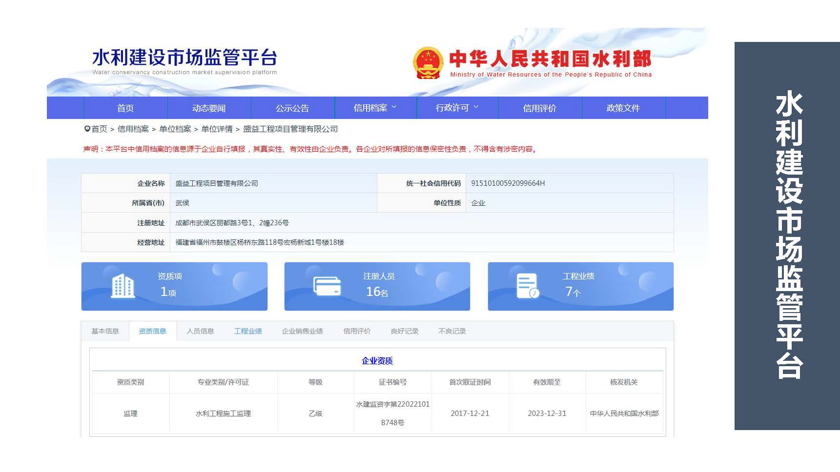The image size is (840, 472).
Task: Switch to 企业销售业绩 tab
Action: coord(302,331)
